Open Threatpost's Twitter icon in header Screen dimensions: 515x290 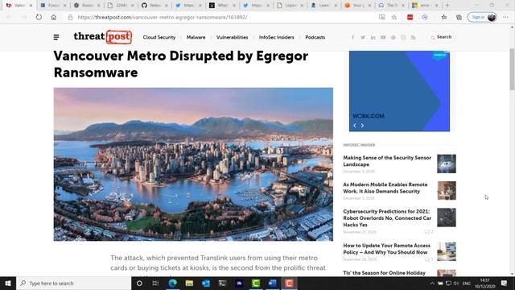pyautogui.click(x=363, y=38)
